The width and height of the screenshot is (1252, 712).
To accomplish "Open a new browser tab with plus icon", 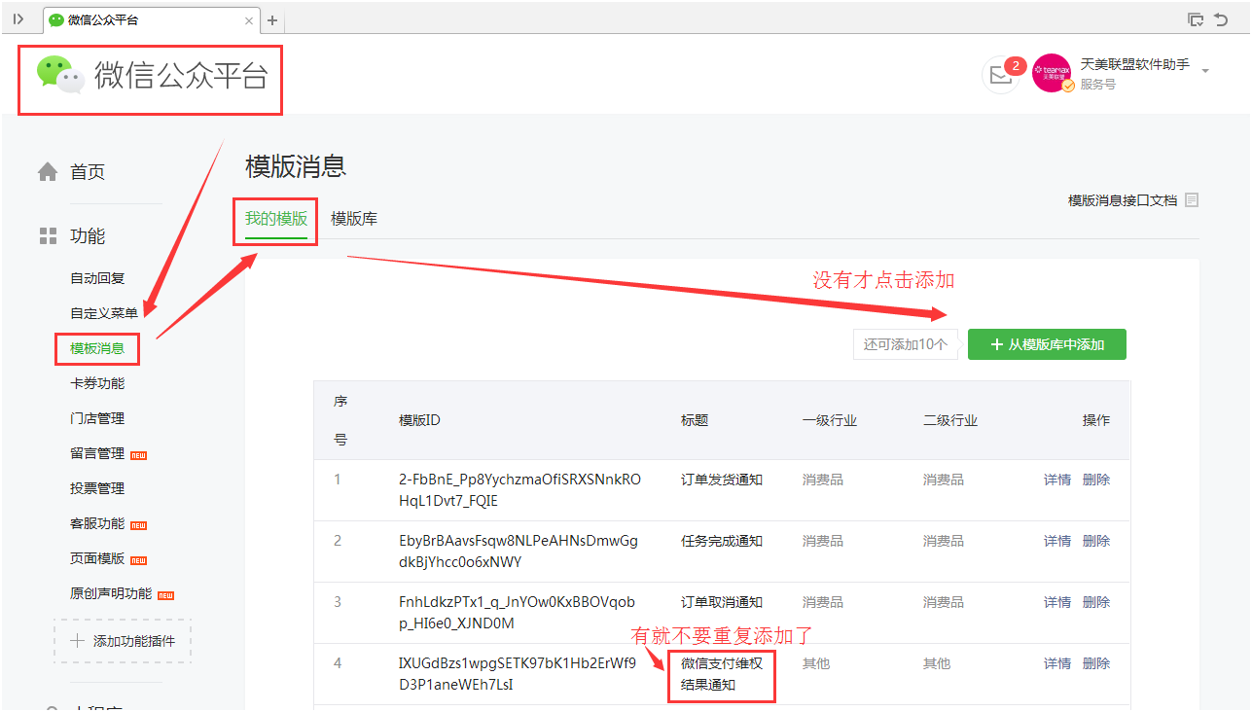I will (x=272, y=20).
